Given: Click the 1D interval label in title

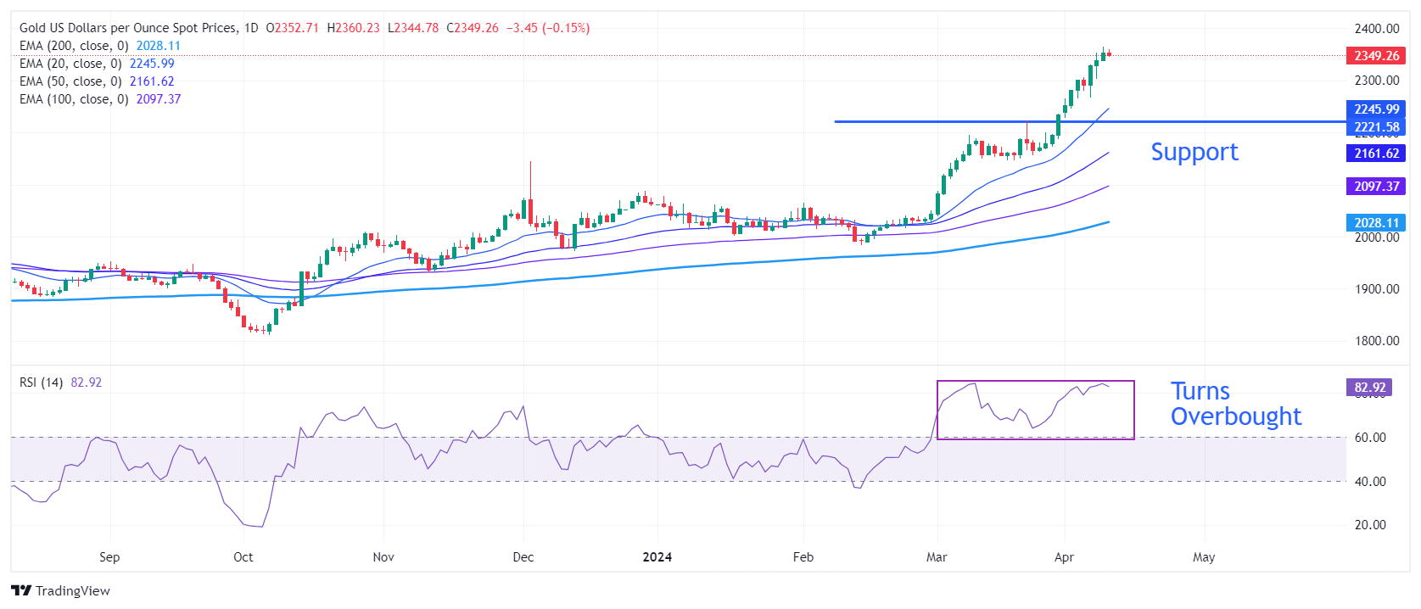Looking at the screenshot, I should (x=251, y=28).
